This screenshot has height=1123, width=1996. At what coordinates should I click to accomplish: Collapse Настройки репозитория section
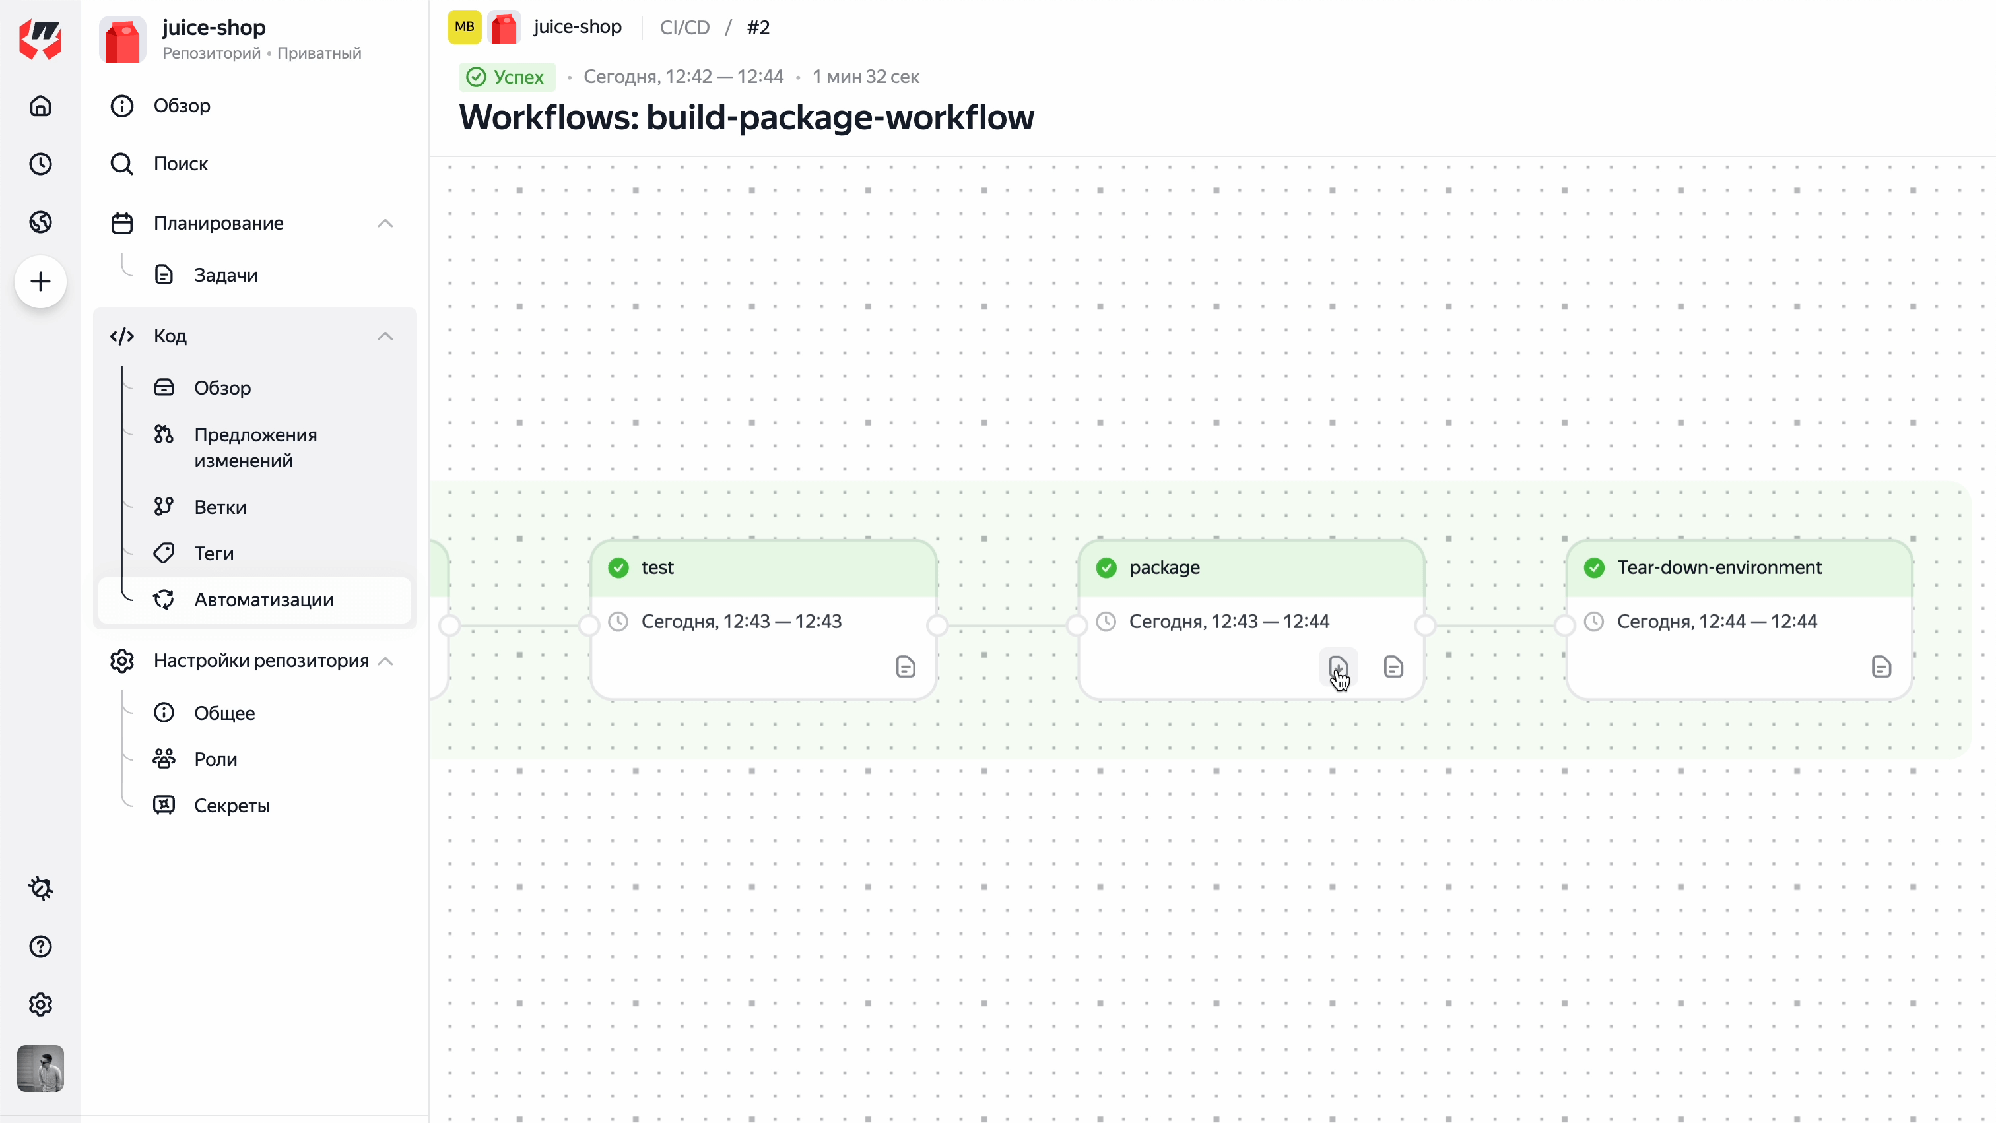tap(385, 660)
